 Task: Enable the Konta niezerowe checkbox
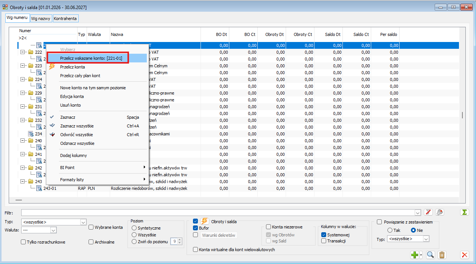click(268, 227)
